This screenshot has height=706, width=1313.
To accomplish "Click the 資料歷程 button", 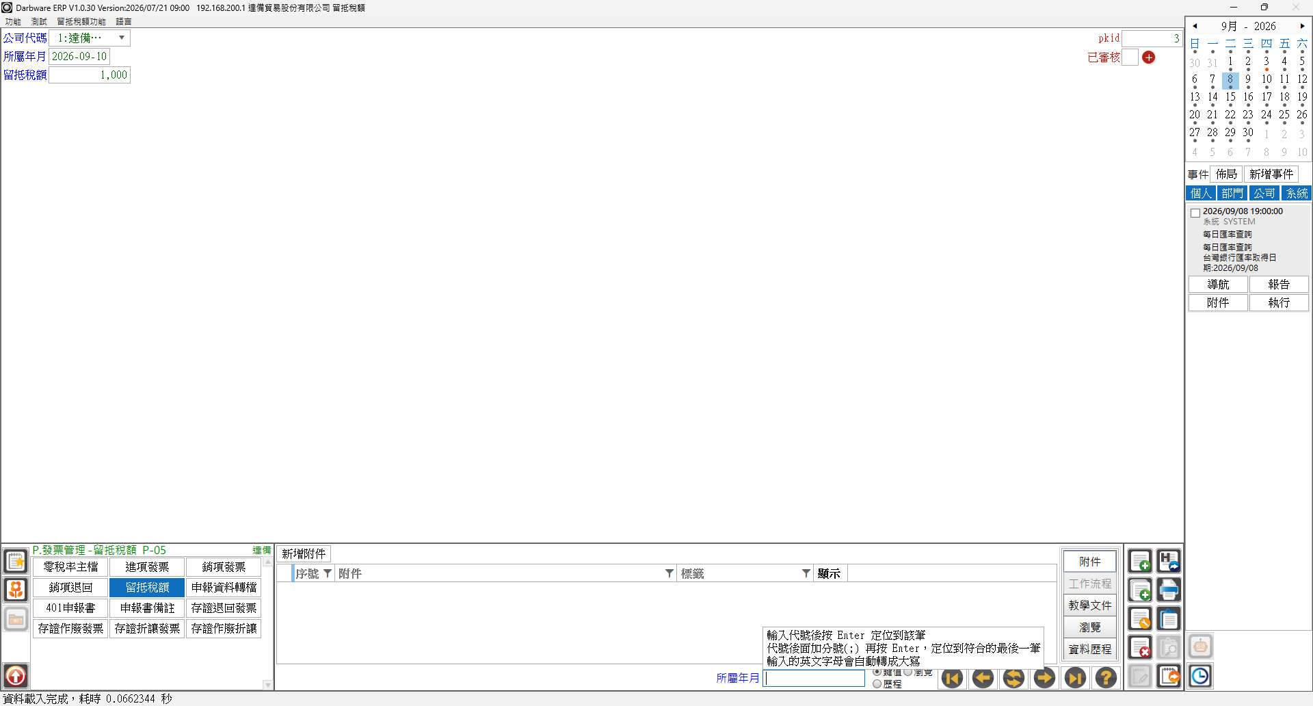I will 1090,649.
